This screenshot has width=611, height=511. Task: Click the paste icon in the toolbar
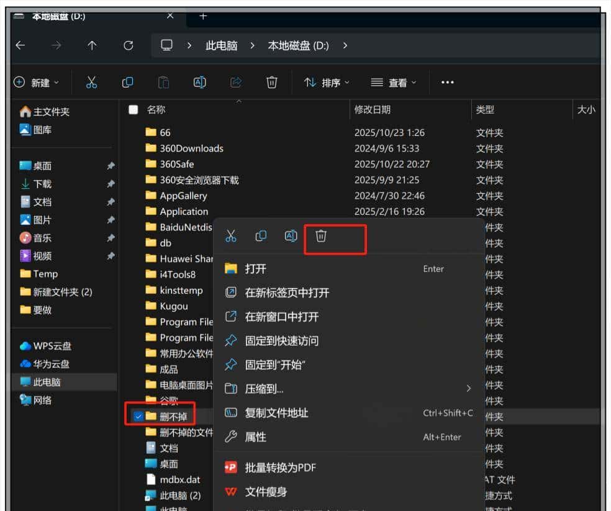163,81
